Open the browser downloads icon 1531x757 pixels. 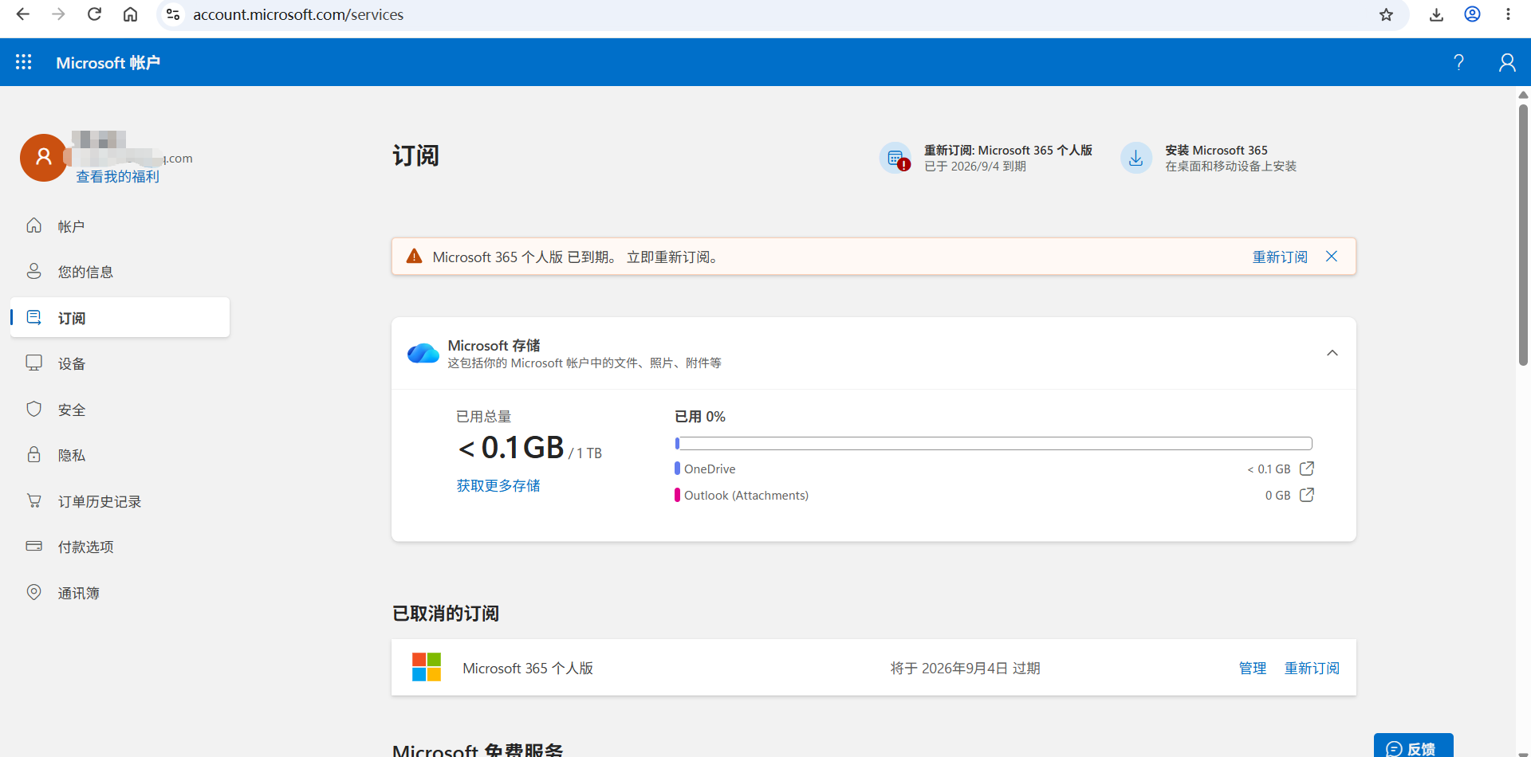click(x=1436, y=14)
